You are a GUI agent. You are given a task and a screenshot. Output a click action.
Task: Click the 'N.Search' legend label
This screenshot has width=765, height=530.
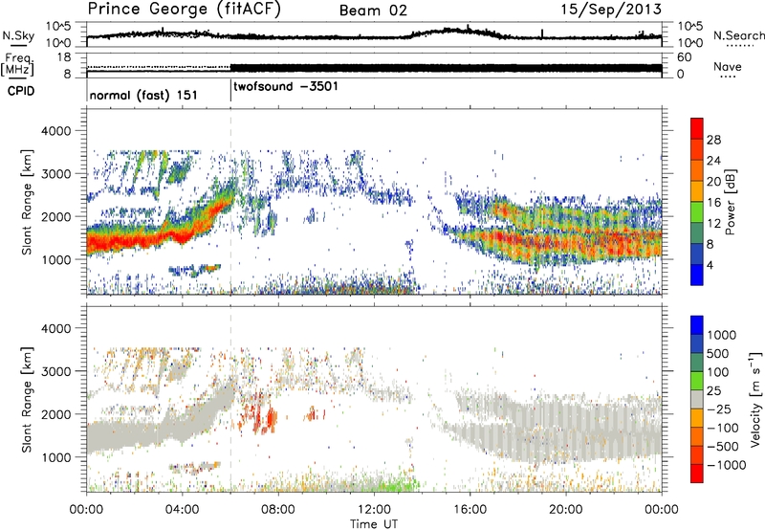click(x=738, y=35)
